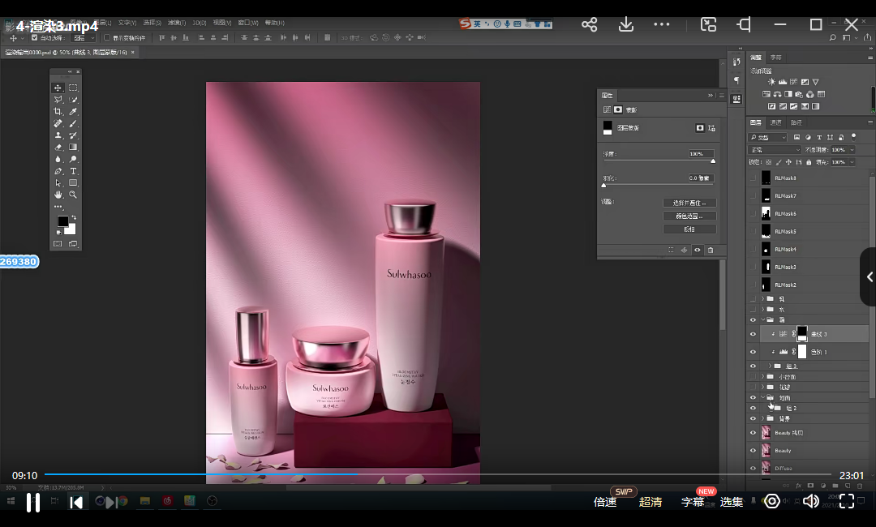Select the RLMask6 layer thumbnail

766,213
